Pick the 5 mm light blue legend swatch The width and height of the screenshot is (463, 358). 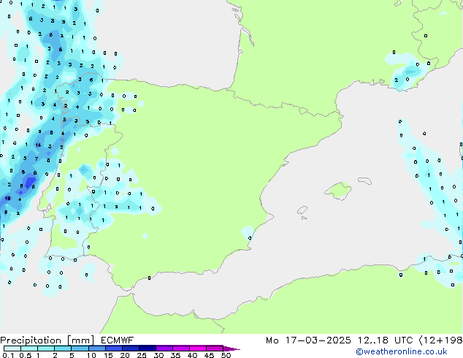80,349
